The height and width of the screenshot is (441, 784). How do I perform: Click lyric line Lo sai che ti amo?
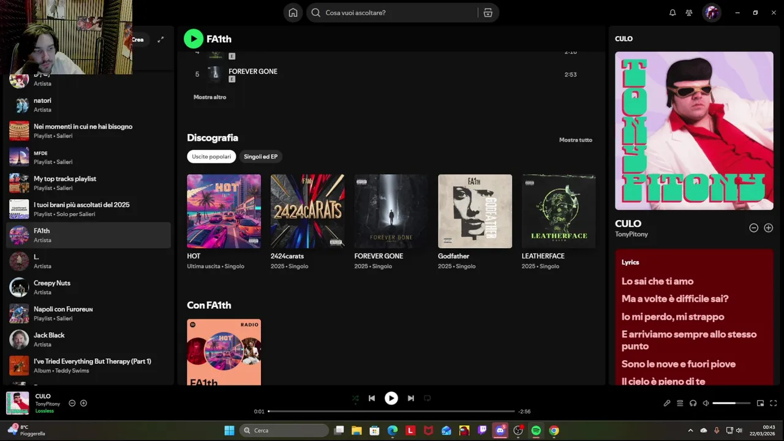(657, 281)
